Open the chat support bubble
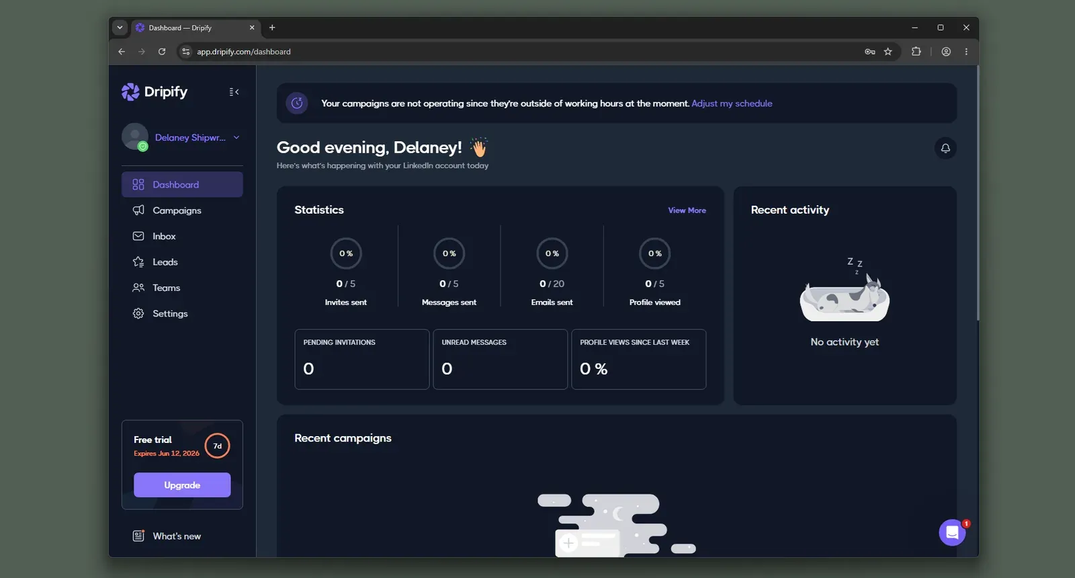1075x578 pixels. [x=952, y=533]
